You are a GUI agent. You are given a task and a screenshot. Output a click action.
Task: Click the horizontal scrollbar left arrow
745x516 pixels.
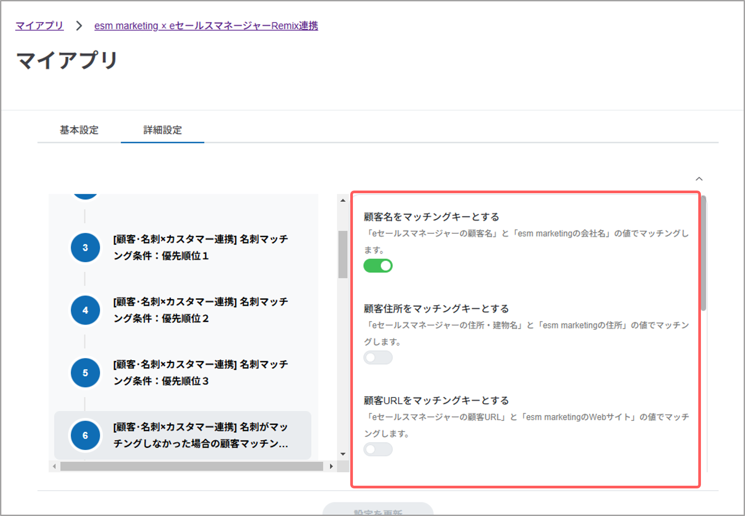click(x=54, y=466)
